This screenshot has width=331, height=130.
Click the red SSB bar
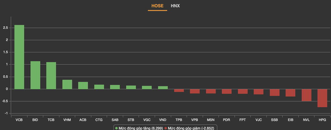click(x=275, y=92)
